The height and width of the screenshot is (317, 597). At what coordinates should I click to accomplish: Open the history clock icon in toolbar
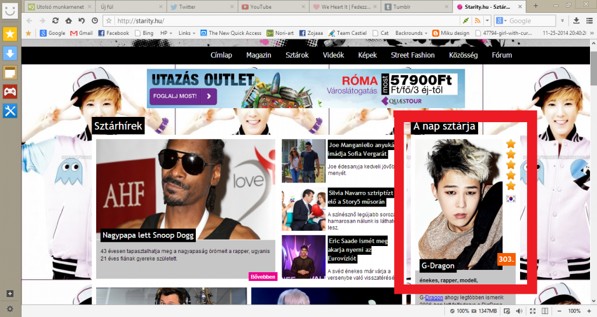pos(94,20)
